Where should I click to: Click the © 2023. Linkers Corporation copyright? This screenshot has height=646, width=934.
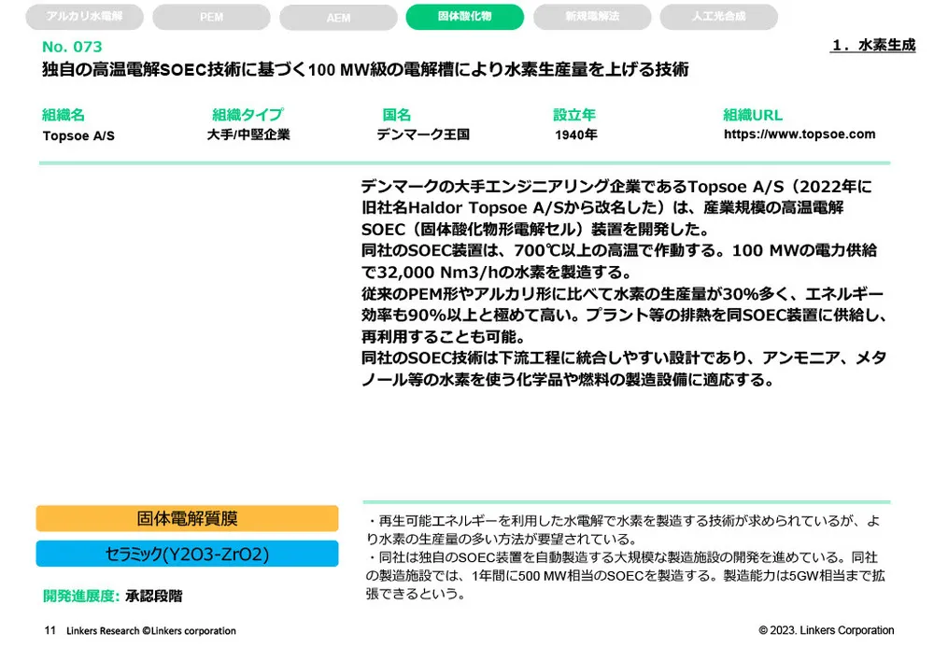[827, 630]
